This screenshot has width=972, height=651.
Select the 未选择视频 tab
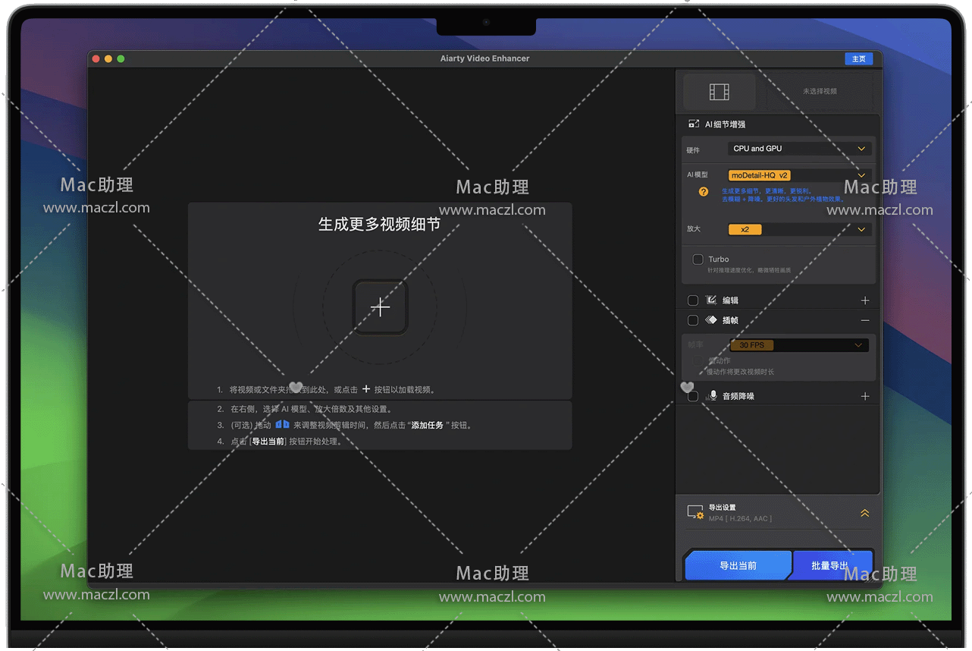(x=820, y=92)
